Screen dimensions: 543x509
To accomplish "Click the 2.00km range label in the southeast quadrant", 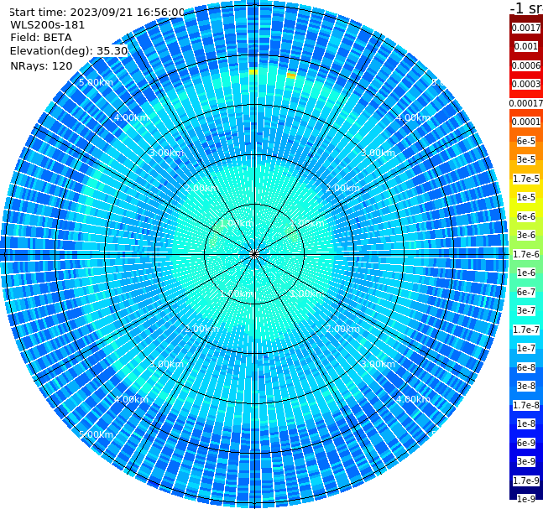I will (342, 329).
